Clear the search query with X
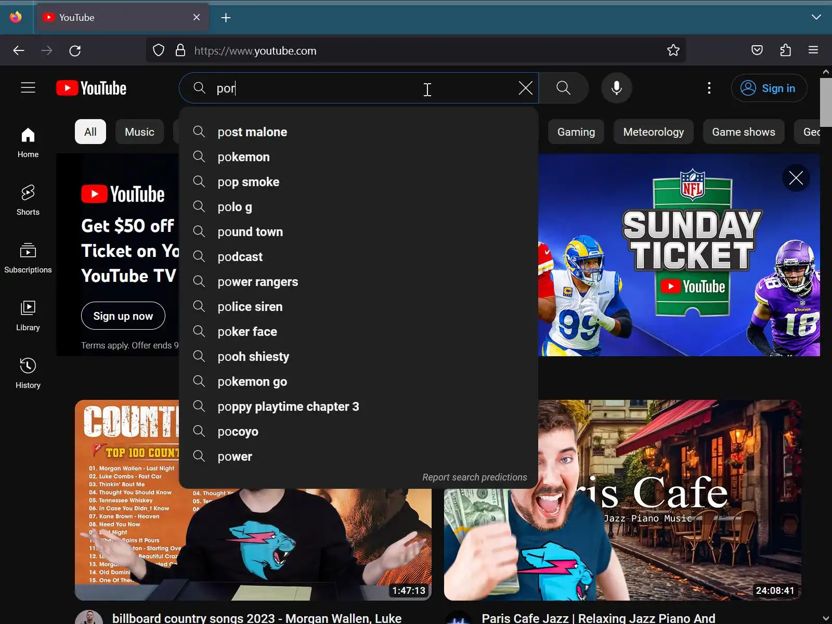This screenshot has height=624, width=832. (x=525, y=88)
